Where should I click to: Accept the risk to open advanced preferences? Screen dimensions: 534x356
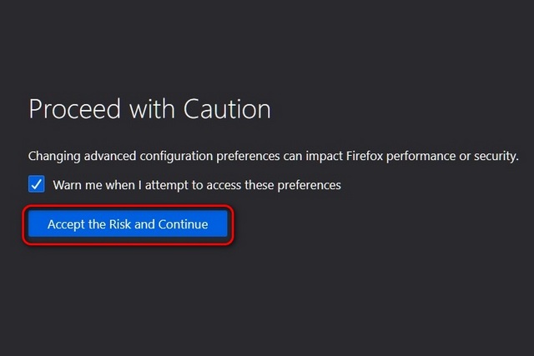(x=127, y=224)
